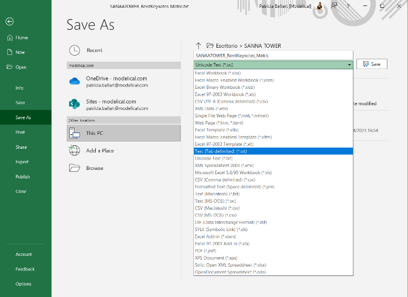Click the Escritorio breadcrumb folder
Viewport: 408px width, 297px height.
(227, 46)
